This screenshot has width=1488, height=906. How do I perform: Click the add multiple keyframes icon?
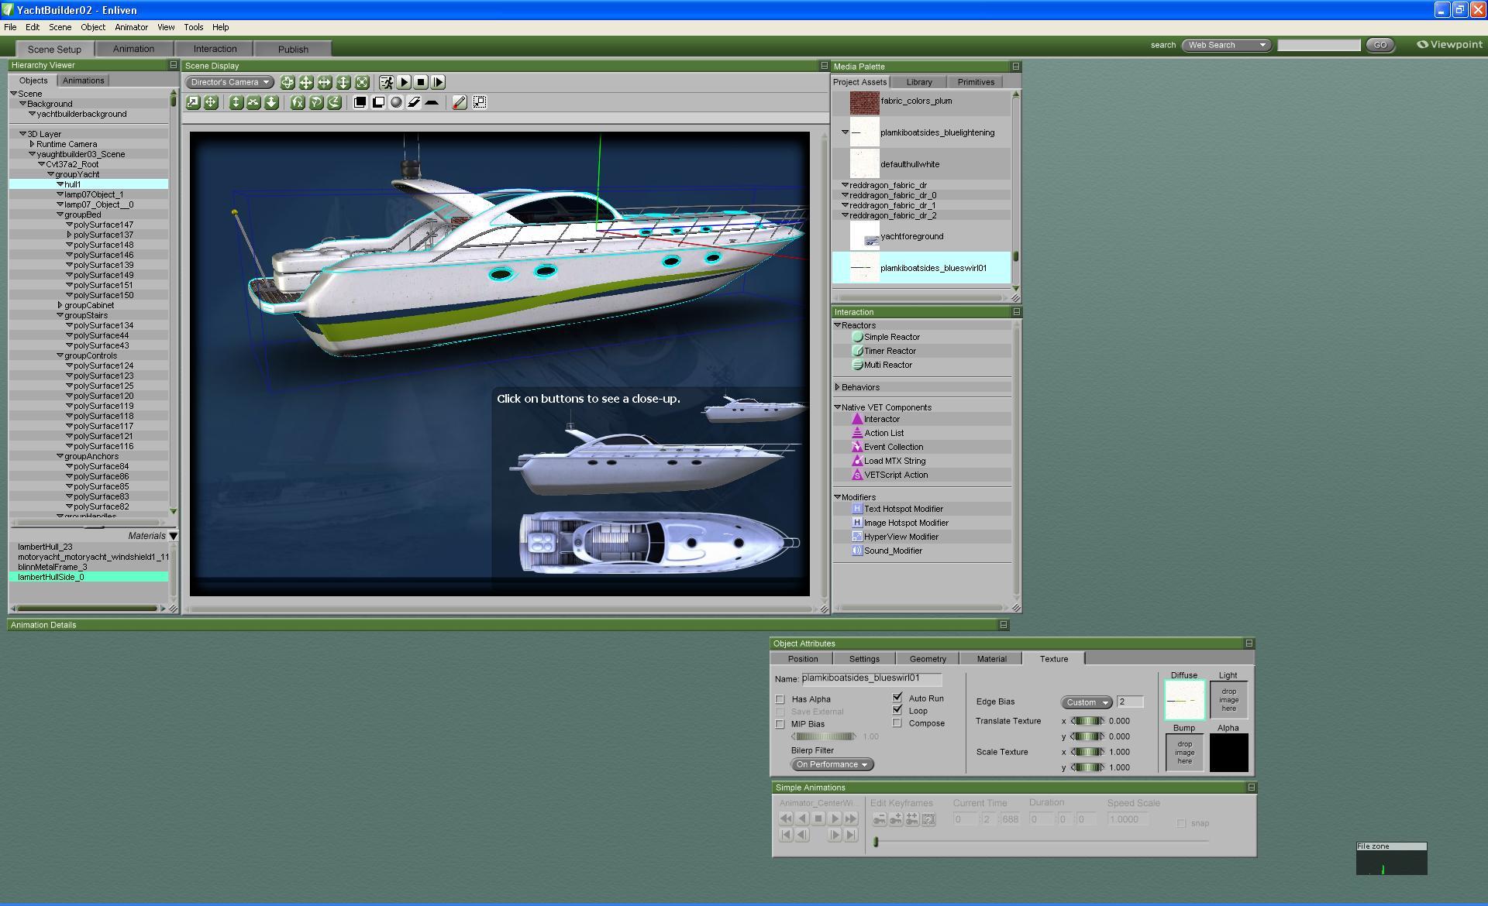pyautogui.click(x=912, y=819)
